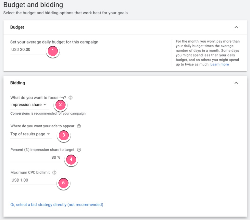
Task: Click pink numbered marker 2
Action: click(60, 105)
